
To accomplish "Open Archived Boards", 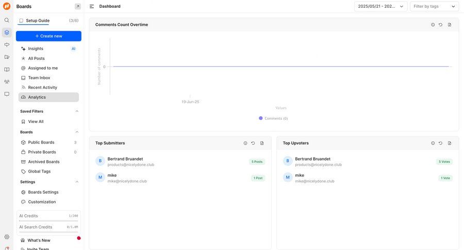I will point(48,162).
